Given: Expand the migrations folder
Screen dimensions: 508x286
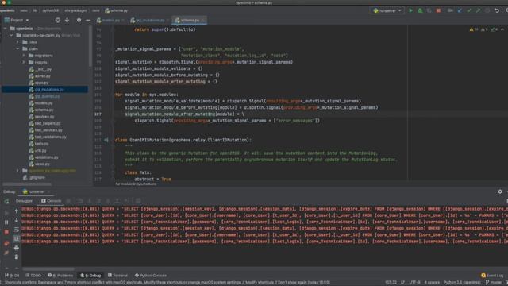Looking at the screenshot, I should [x=24, y=56].
